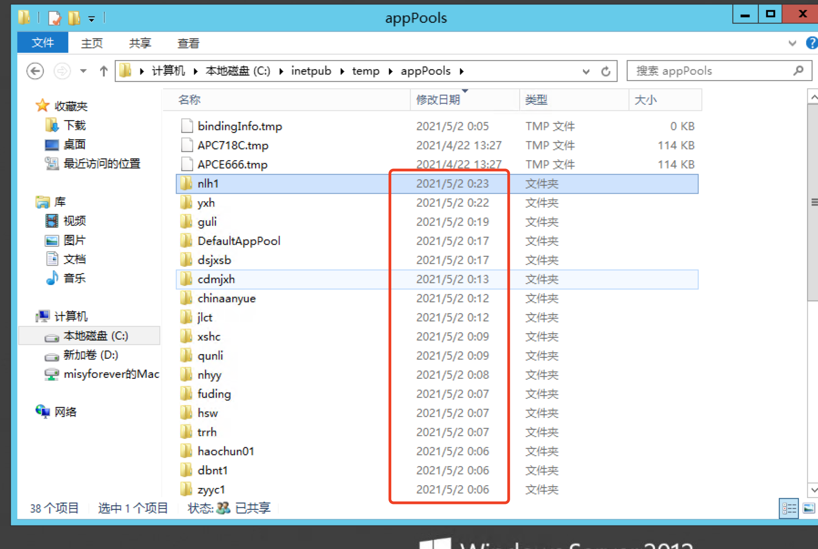Open the DefaultAppPool folder
This screenshot has width=818, height=549.
click(x=239, y=241)
